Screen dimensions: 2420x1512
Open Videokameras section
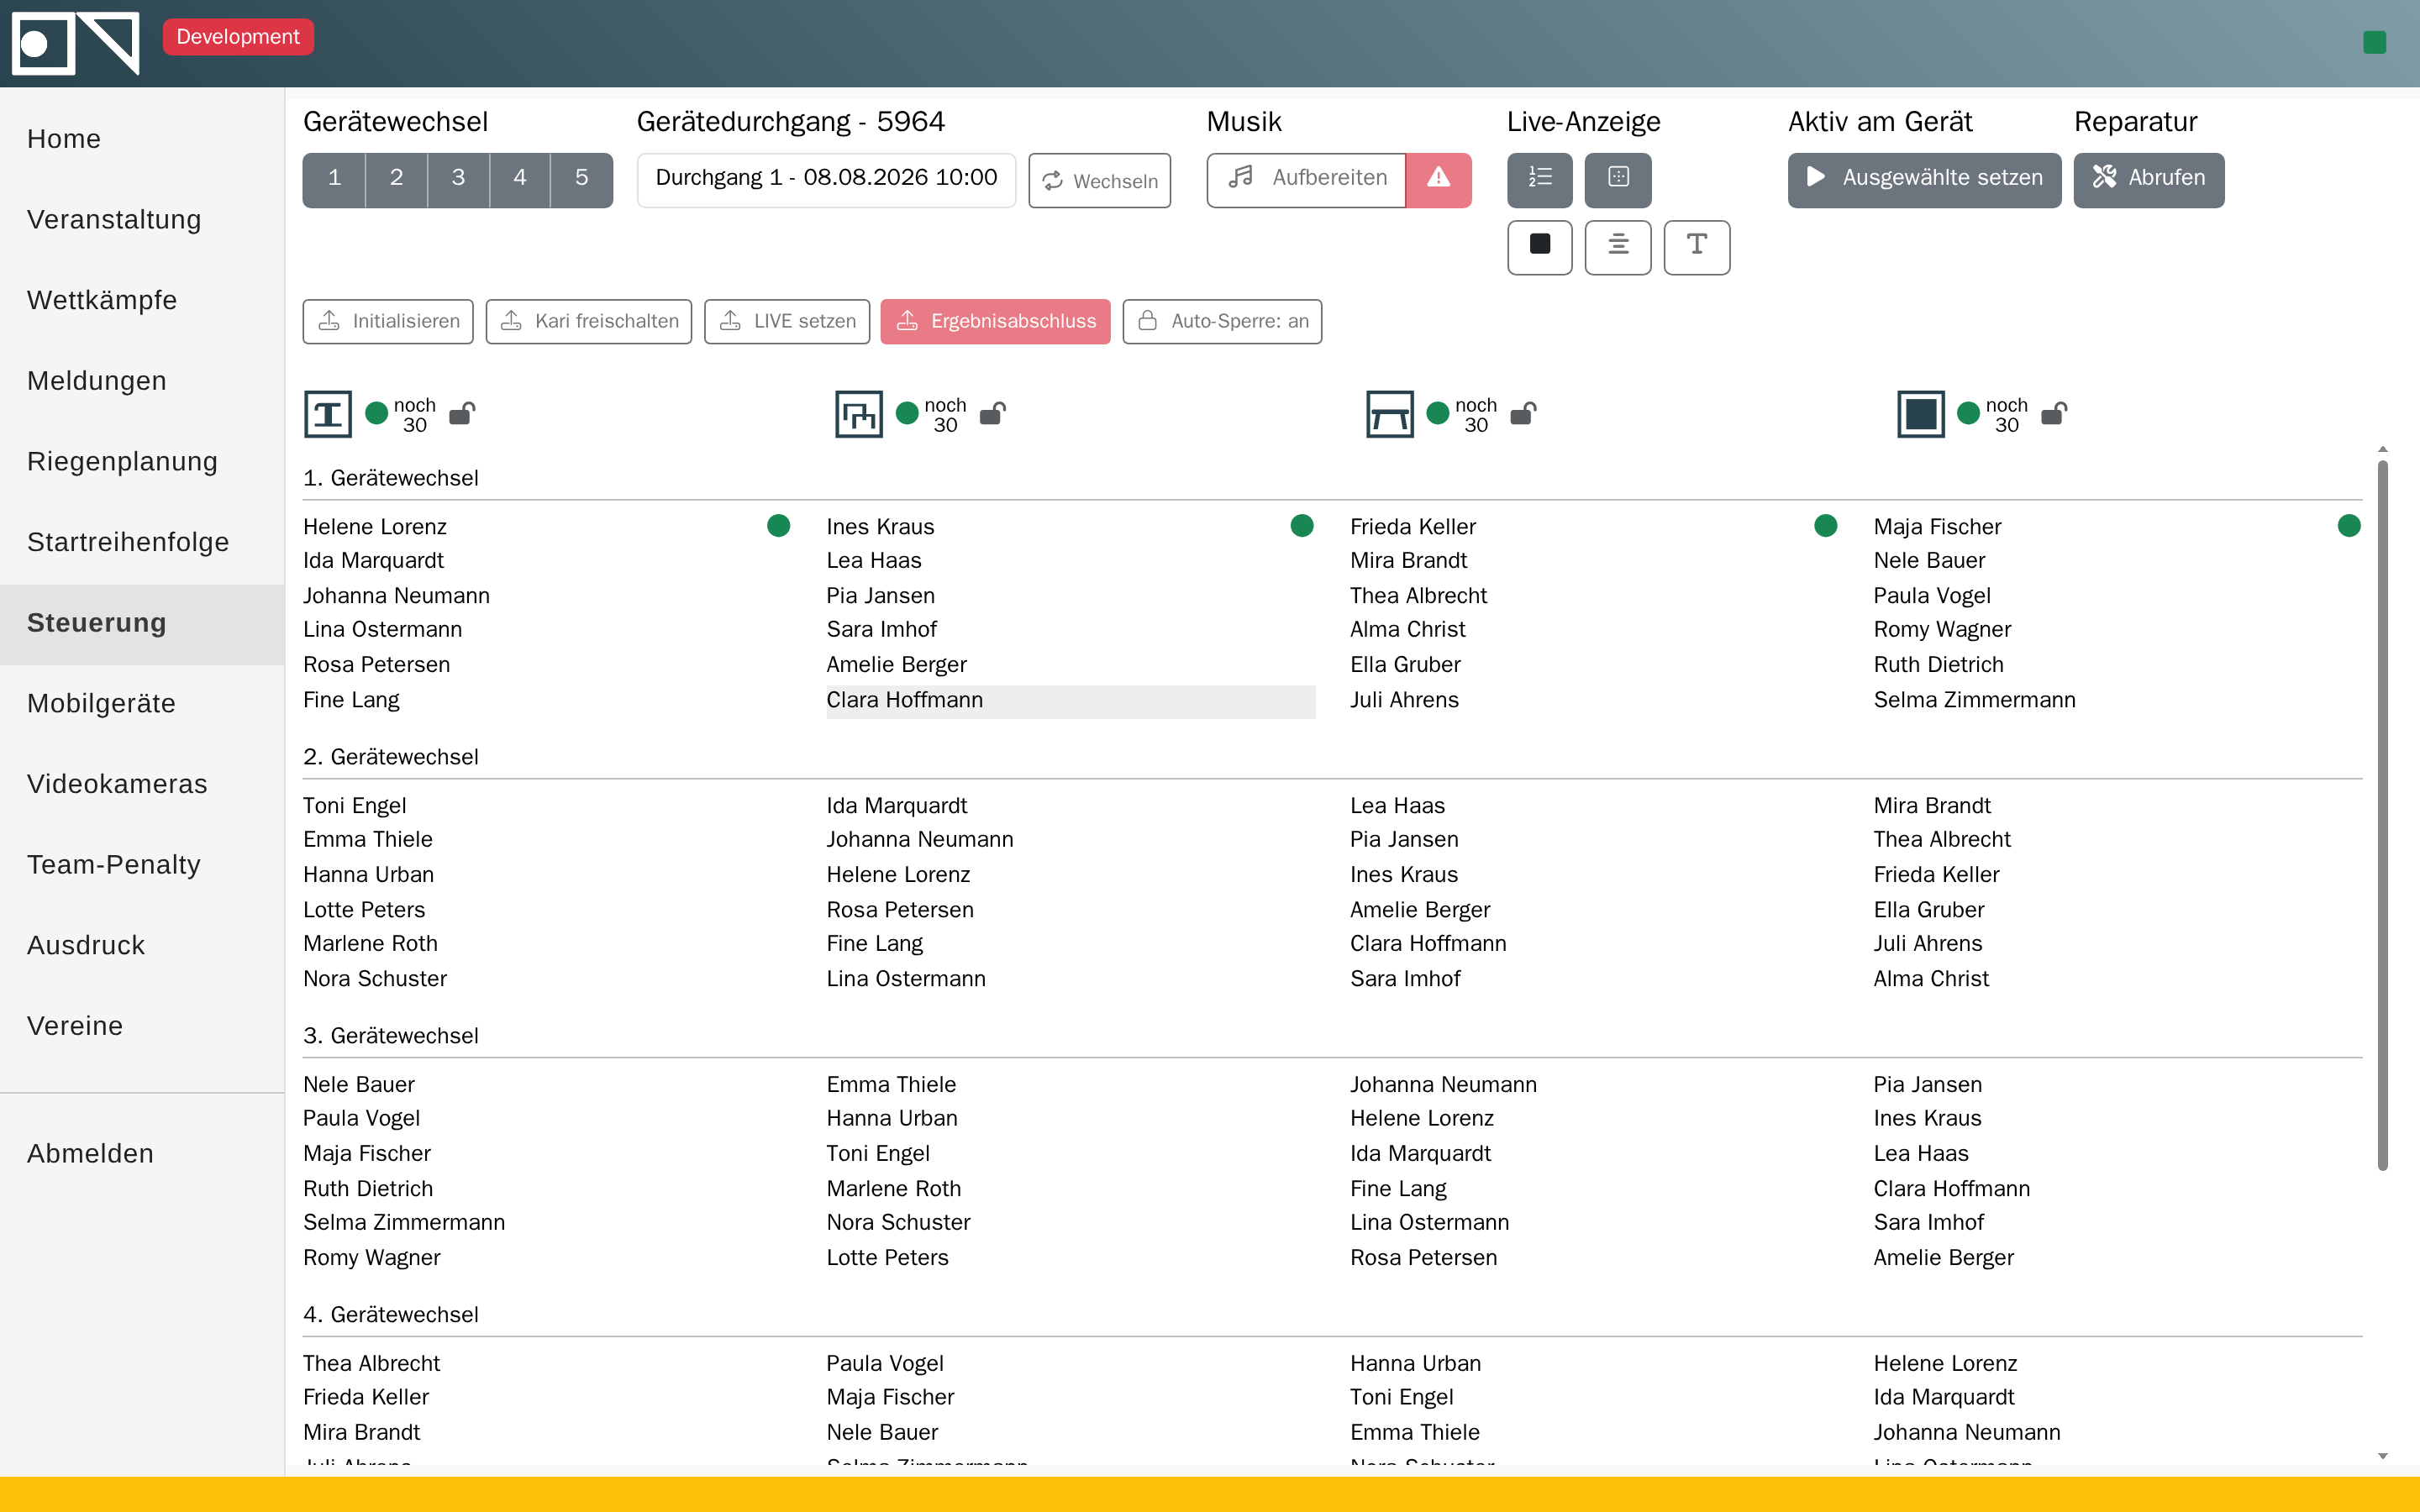pos(142,784)
